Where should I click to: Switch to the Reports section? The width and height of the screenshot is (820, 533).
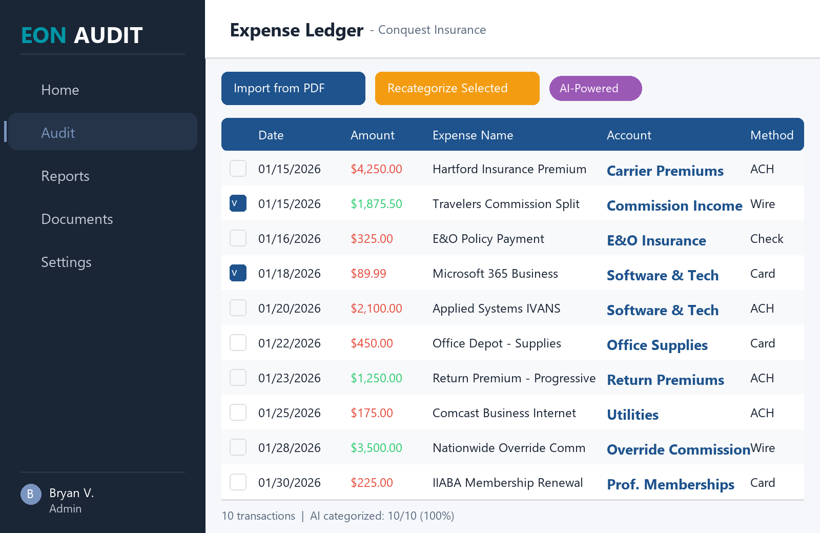pos(65,176)
